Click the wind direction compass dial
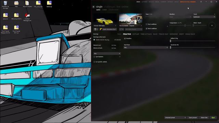219x123 pixels. (212, 26)
